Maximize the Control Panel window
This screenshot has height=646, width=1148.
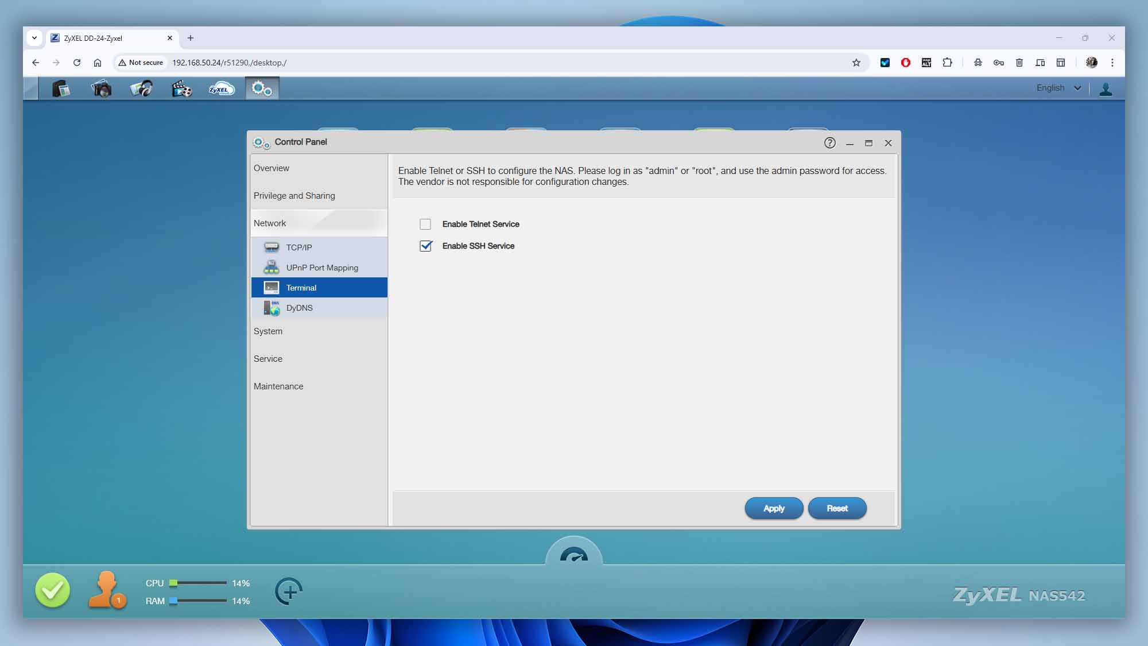(868, 143)
